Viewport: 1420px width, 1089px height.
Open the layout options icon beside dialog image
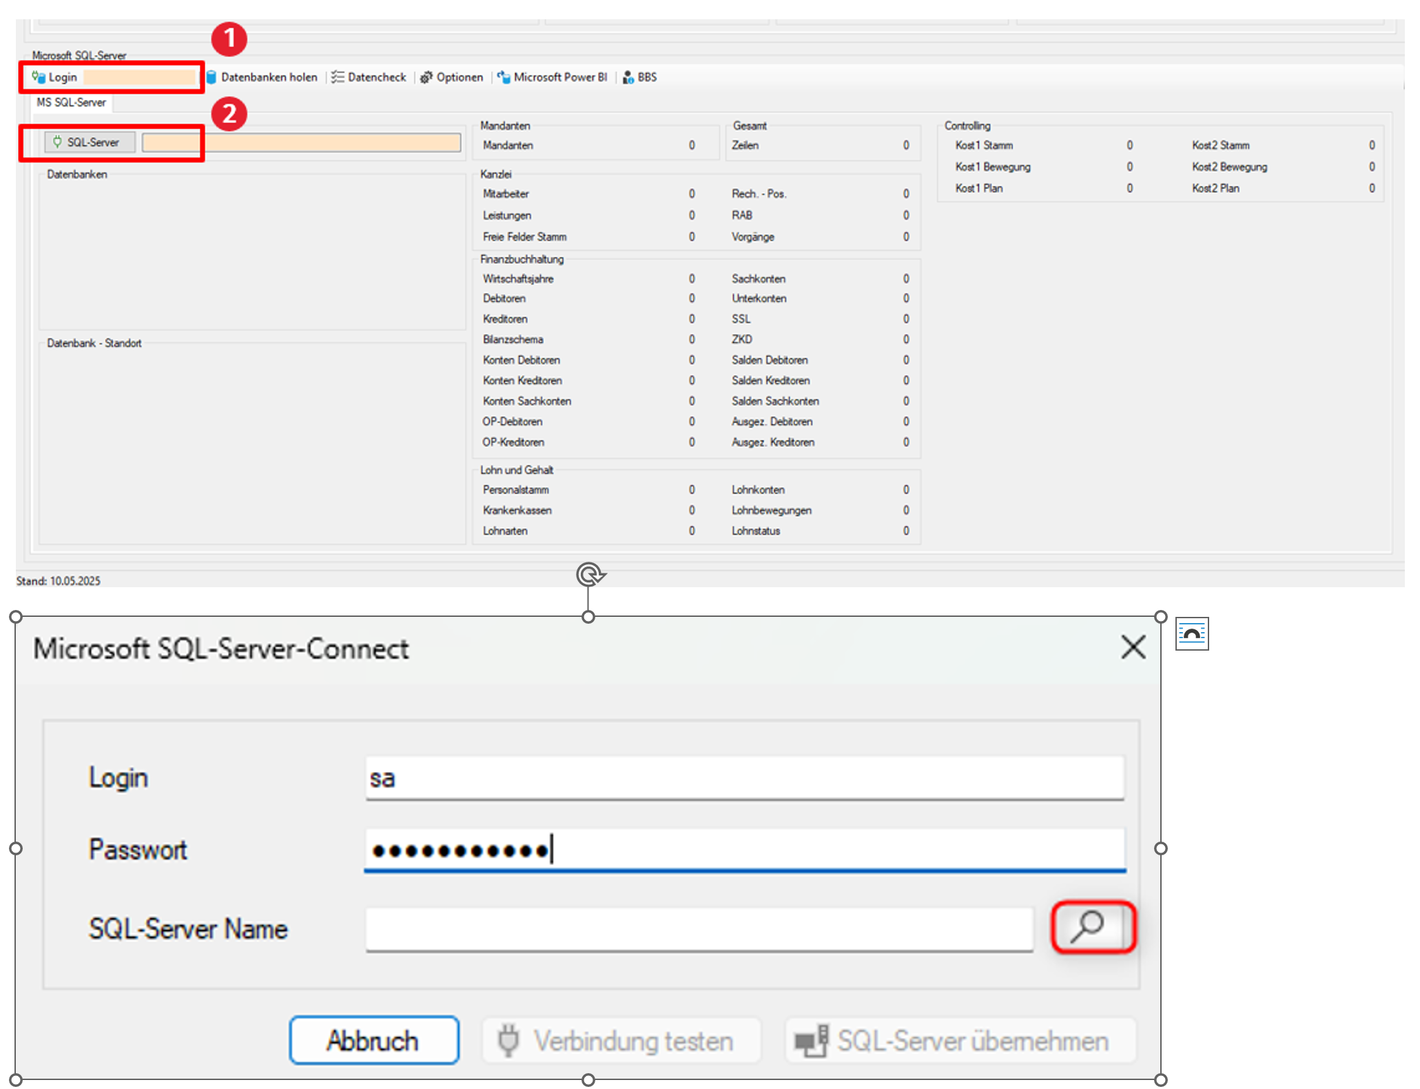tap(1192, 633)
